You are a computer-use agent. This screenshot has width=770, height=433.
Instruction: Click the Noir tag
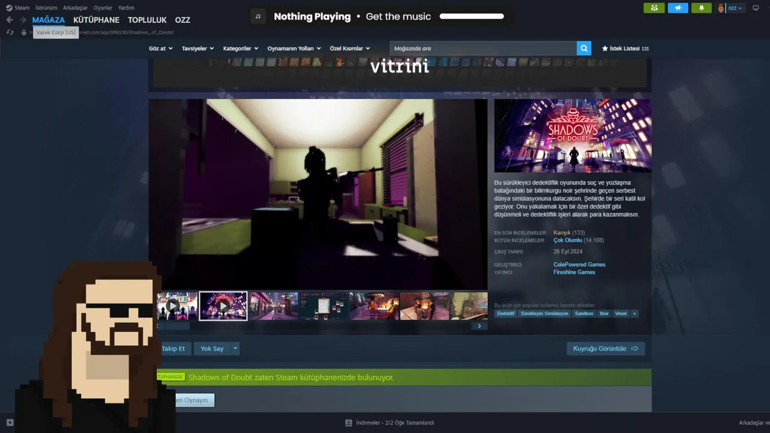pos(604,313)
